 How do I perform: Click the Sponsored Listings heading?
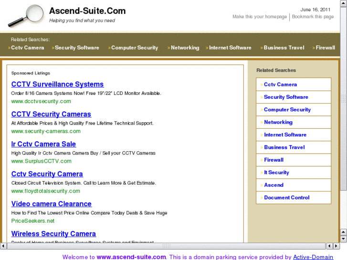click(31, 73)
